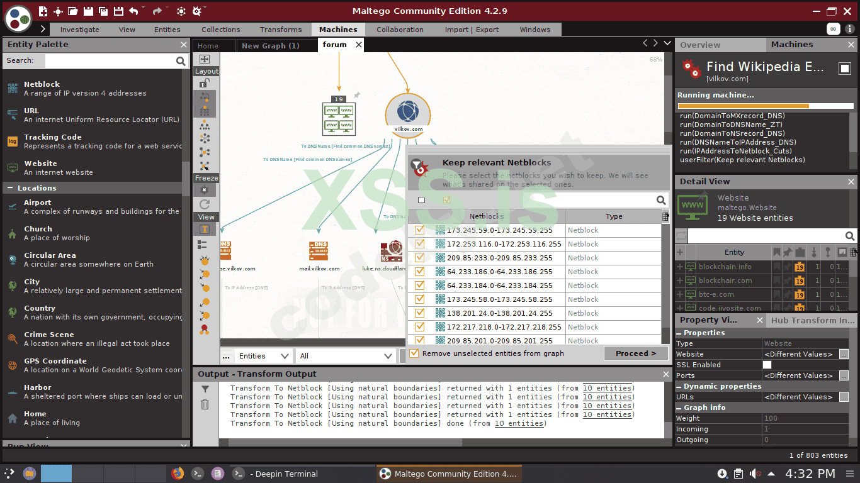
Task: Select the hierarchical tree layout icon
Action: tap(205, 125)
